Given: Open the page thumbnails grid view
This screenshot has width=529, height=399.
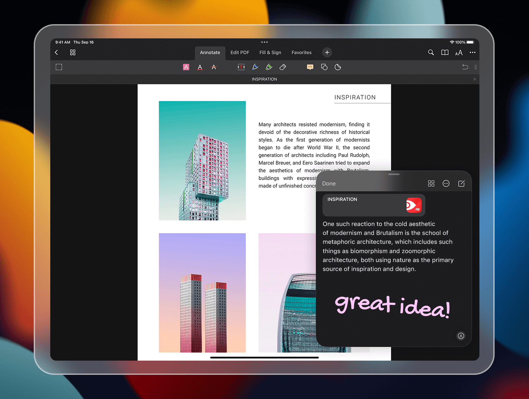Looking at the screenshot, I should coord(73,52).
